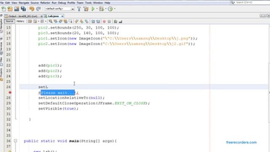The height and width of the screenshot is (152, 270).
Task: Open the Source menu in the menu bar
Action: [x=35, y=3]
